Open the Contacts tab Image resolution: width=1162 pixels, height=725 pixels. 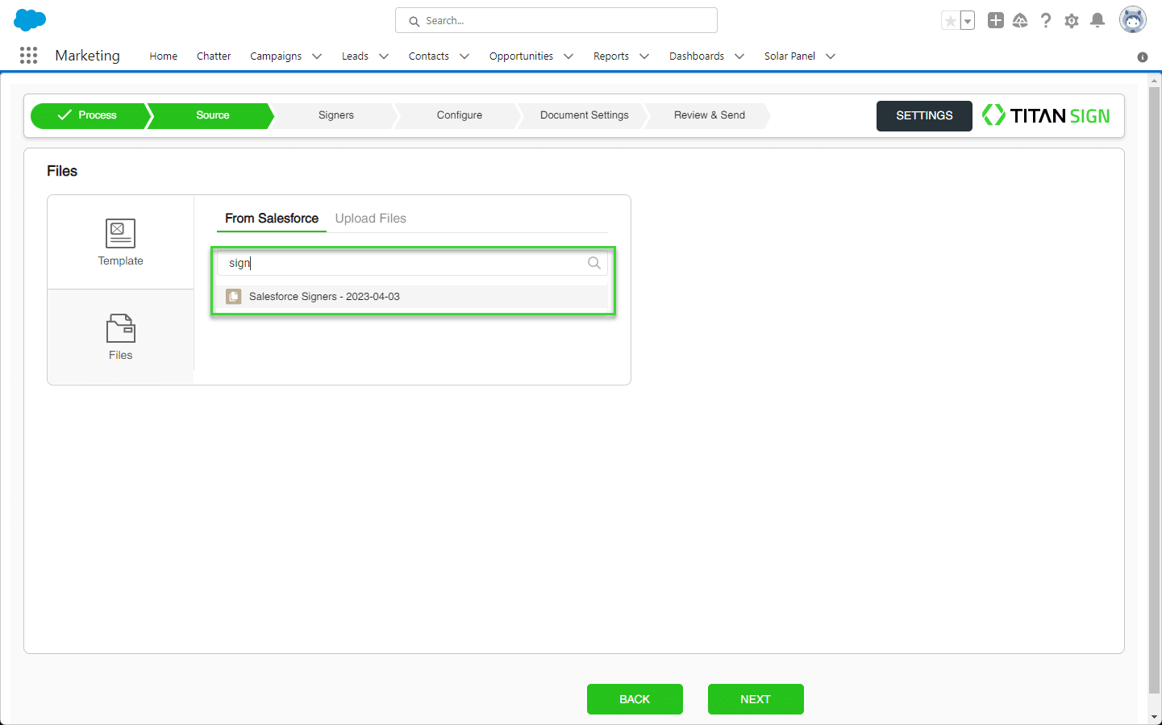[x=429, y=56]
